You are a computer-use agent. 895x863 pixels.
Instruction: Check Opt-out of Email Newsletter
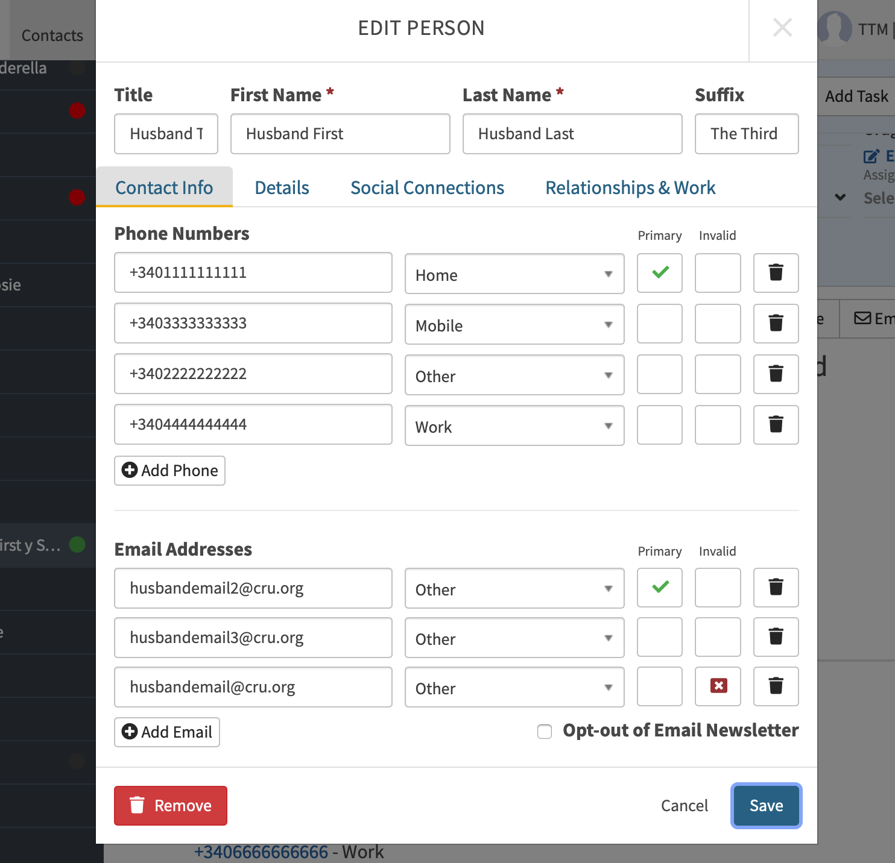545,732
